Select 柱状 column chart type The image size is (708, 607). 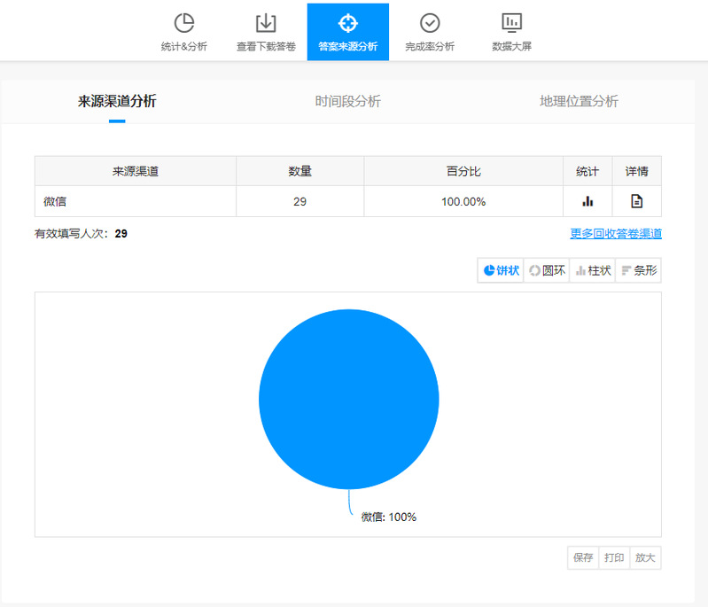[x=593, y=270]
